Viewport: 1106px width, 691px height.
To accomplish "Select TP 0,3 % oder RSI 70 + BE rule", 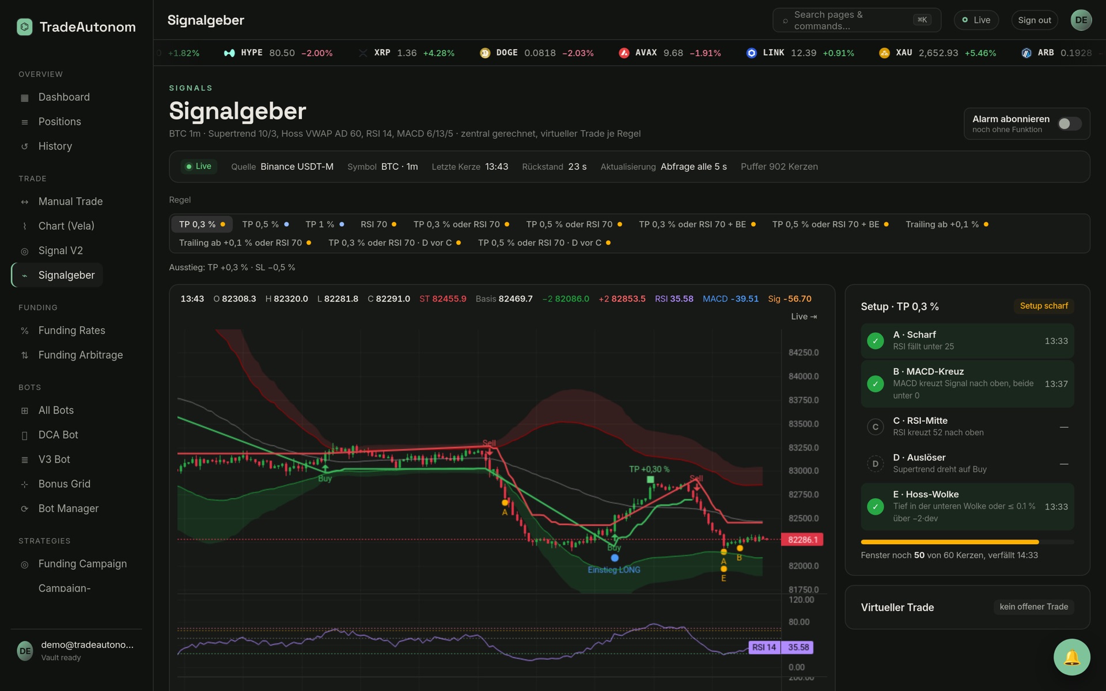I will point(697,224).
